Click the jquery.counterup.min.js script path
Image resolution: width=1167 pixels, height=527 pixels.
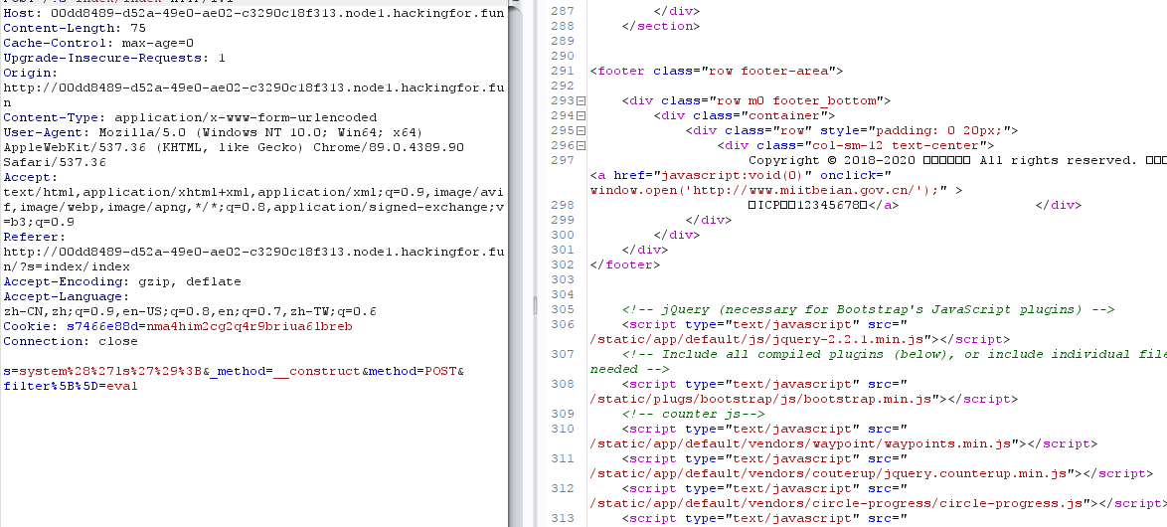pyautogui.click(x=831, y=472)
